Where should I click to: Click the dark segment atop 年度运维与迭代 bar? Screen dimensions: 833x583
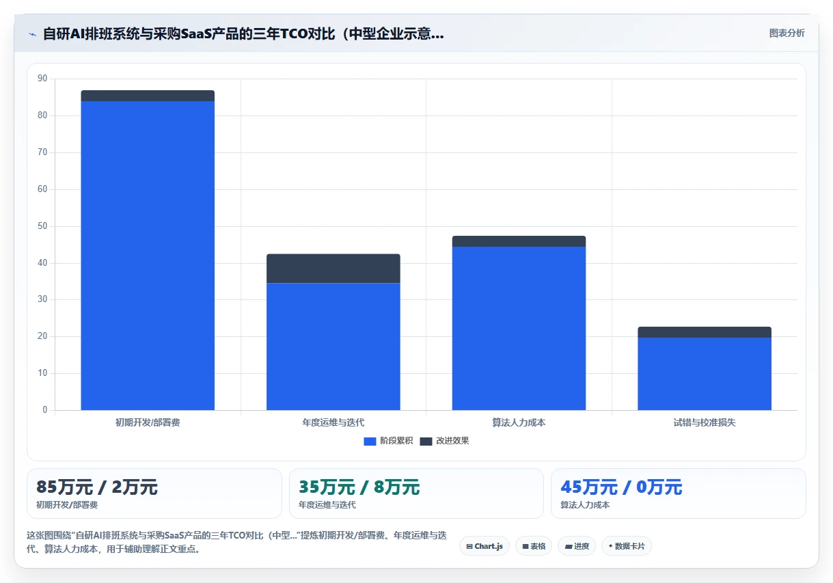tap(333, 269)
